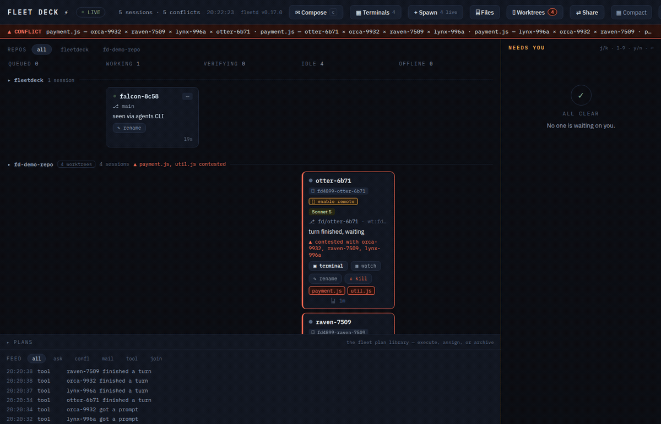This screenshot has height=424, width=661.
Task: Click the dash menu button on falcon-8c58
Action: [187, 96]
